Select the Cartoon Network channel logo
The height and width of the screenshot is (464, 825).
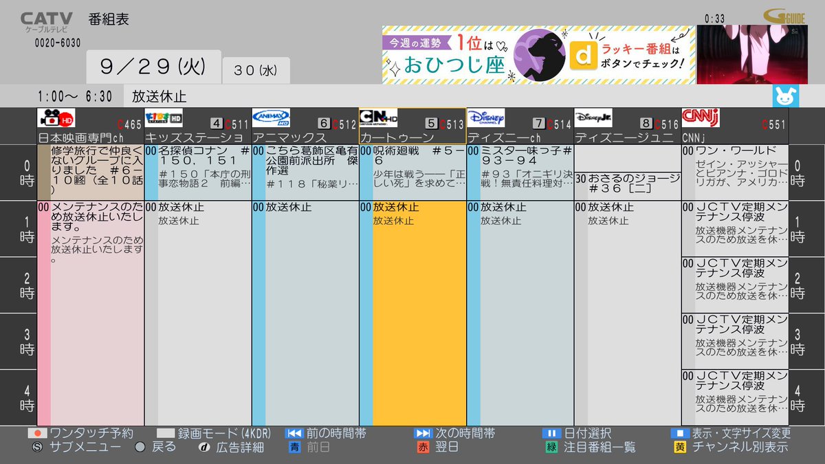[x=378, y=118]
